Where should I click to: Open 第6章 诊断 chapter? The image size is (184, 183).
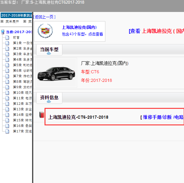(x=22, y=71)
